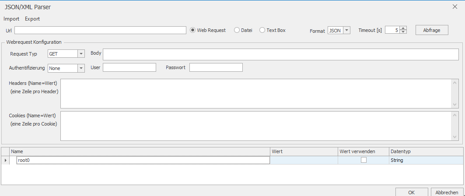Click the row indicator arrow for root0
The width and height of the screenshot is (465, 196).
point(5,160)
